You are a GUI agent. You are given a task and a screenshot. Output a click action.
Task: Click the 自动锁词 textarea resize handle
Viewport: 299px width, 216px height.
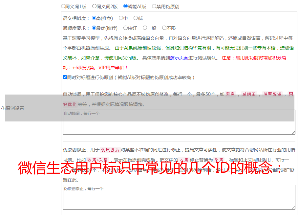click(293, 133)
